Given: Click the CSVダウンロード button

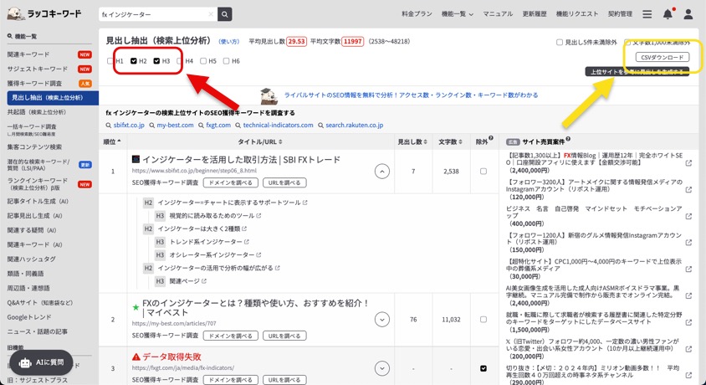Looking at the screenshot, I should coord(661,57).
